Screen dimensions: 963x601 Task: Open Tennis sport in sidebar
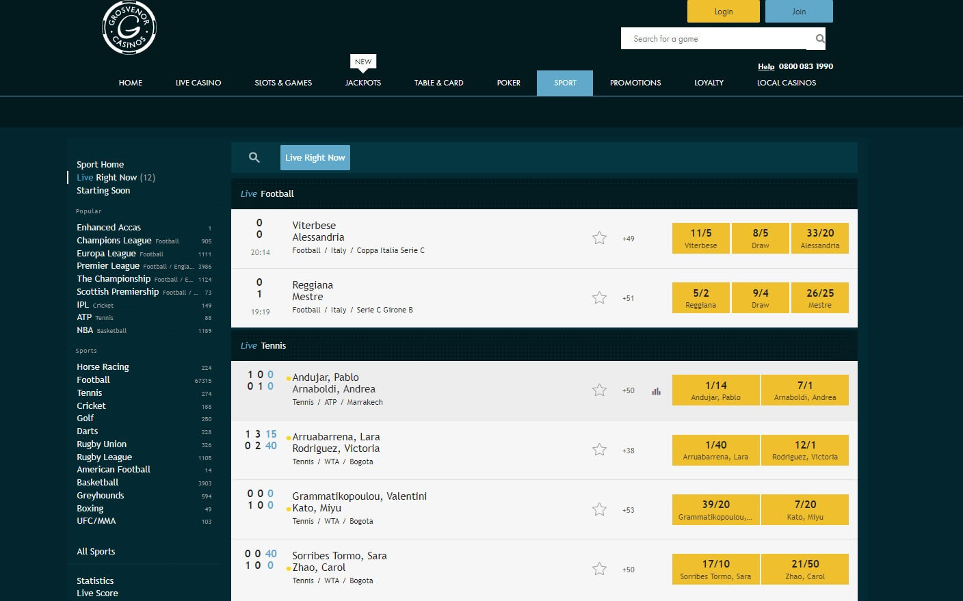pos(90,392)
